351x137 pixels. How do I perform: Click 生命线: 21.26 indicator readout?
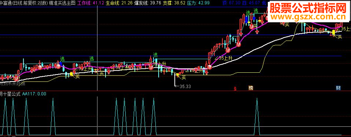click(119, 3)
